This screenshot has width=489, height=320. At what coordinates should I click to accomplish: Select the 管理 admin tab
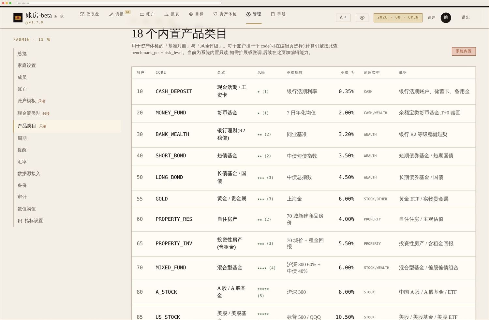254,14
